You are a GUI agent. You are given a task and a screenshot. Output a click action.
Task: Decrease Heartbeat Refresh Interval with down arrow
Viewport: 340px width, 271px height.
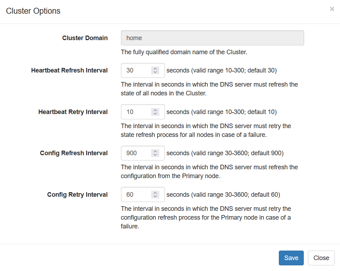pyautogui.click(x=155, y=73)
